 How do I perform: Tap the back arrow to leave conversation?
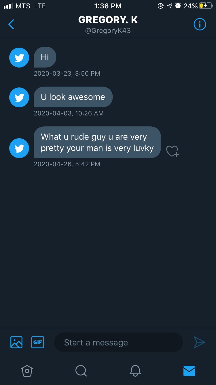point(11,25)
